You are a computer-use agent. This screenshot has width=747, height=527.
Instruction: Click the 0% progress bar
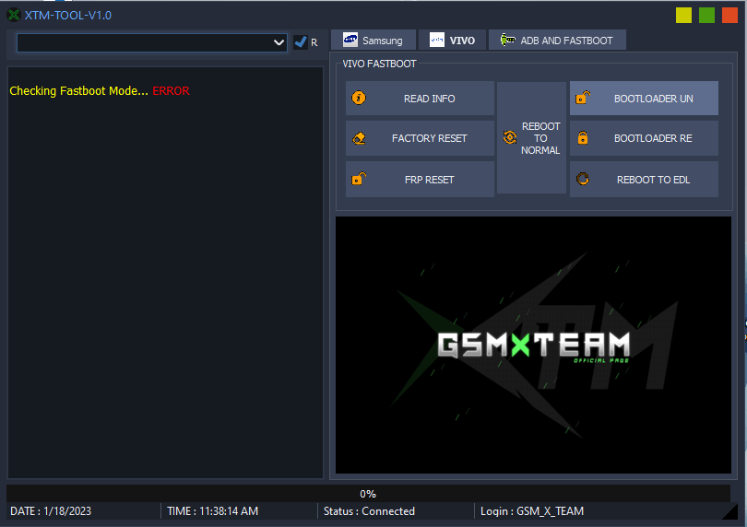368,494
